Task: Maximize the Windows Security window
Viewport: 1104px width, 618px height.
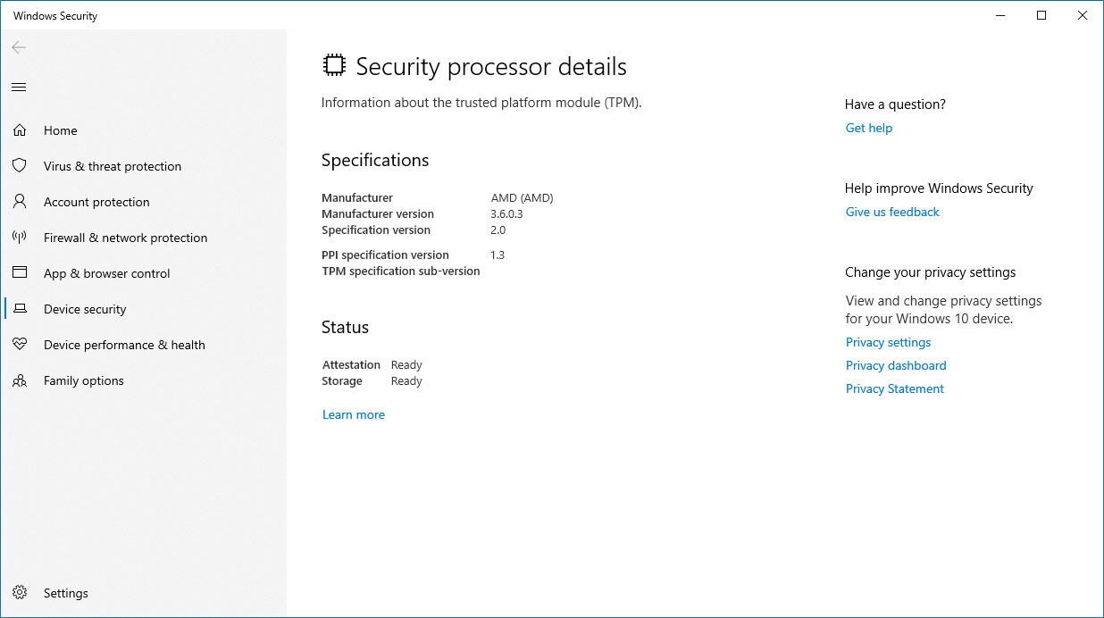Action: [1041, 15]
